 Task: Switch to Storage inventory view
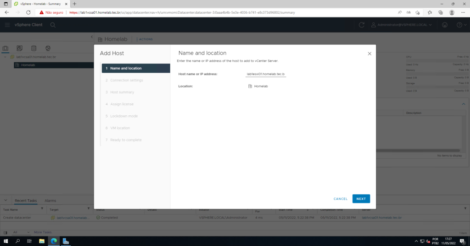[x=34, y=48]
